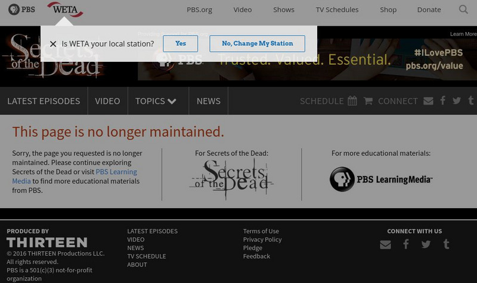Click the shopping cart icon
Viewport: 477px width, 283px height.
[x=368, y=100]
